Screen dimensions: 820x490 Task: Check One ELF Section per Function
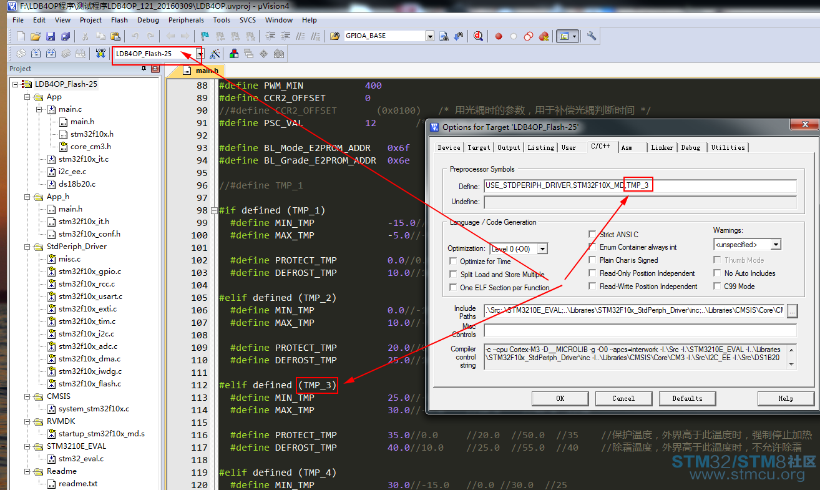point(454,288)
